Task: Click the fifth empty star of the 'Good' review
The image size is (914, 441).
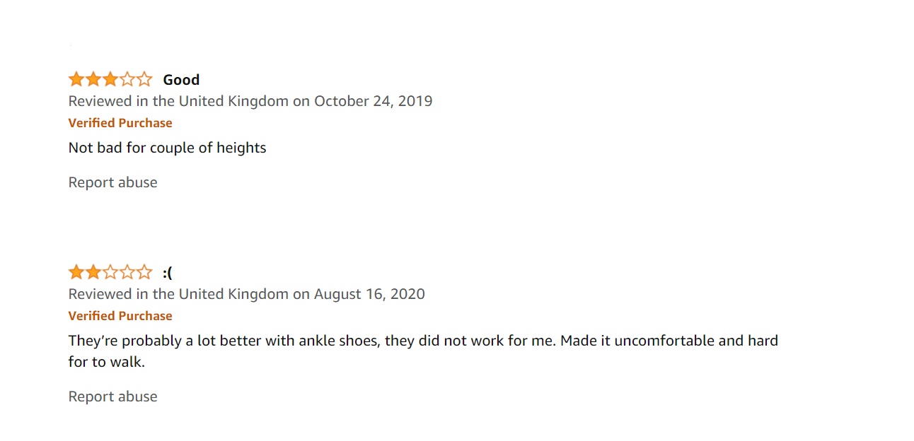Action: pos(144,79)
